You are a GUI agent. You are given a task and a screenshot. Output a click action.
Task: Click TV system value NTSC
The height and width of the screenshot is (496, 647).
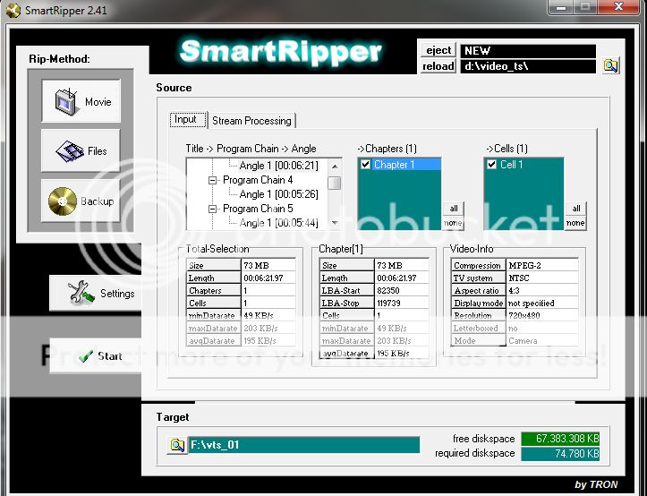519,278
